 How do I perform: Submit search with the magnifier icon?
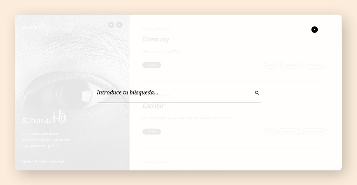click(x=257, y=92)
